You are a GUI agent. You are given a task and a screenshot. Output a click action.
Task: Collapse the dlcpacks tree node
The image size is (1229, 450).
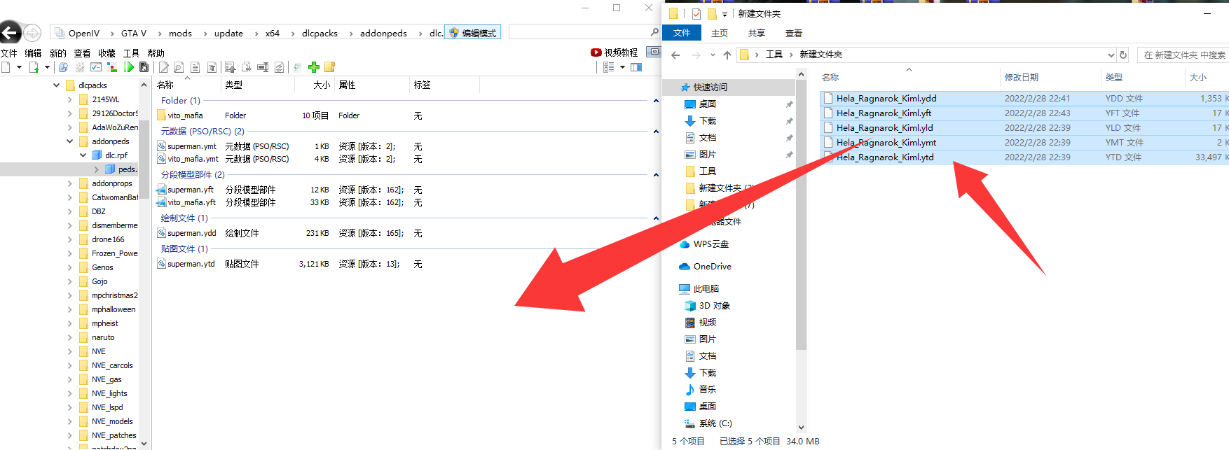[56, 85]
